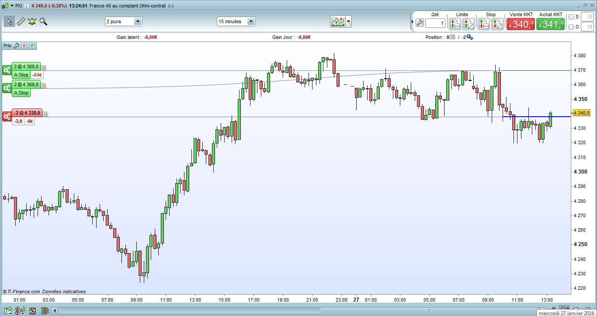Open the Prix wrench settings
Viewport: 597px width, 316px height.
[17, 45]
